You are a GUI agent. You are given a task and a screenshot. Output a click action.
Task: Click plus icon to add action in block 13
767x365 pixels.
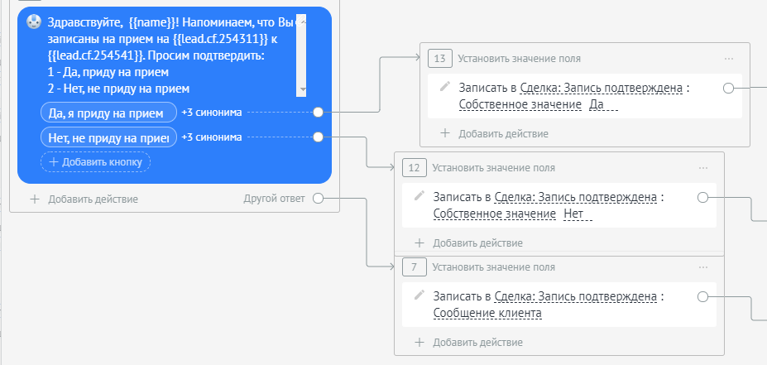(x=445, y=132)
